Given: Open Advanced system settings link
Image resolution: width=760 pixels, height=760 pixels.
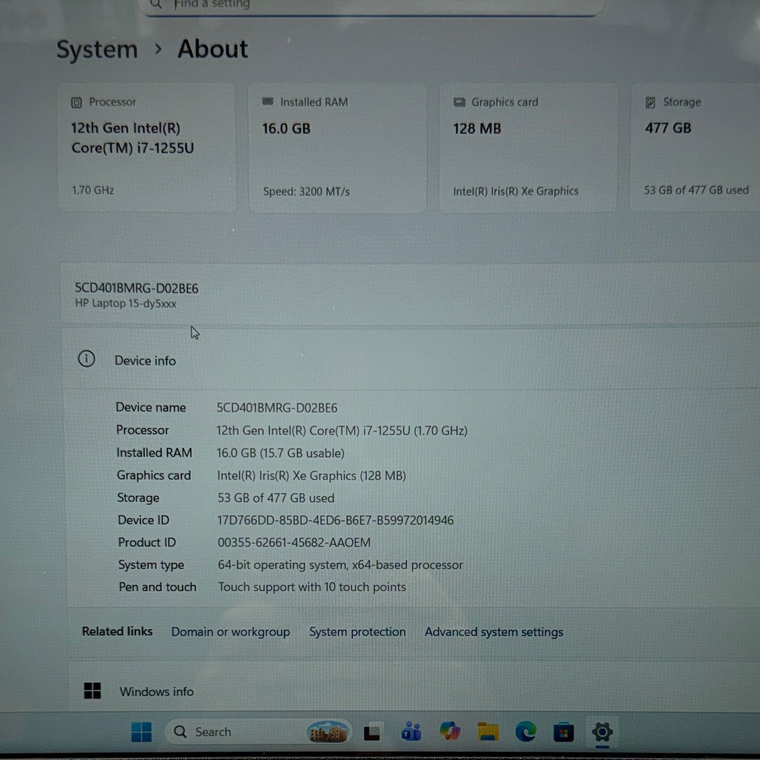Looking at the screenshot, I should coord(494,632).
